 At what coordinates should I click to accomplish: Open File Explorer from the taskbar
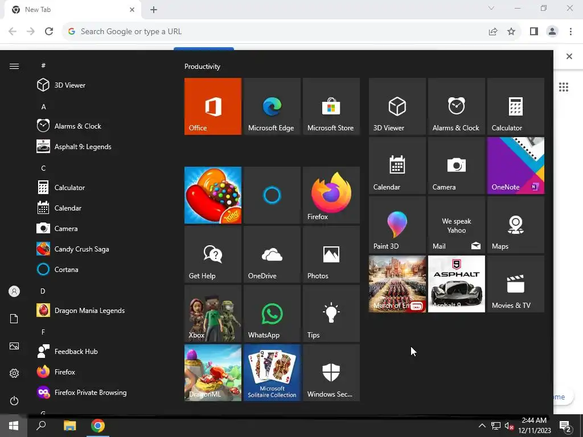pos(69,426)
